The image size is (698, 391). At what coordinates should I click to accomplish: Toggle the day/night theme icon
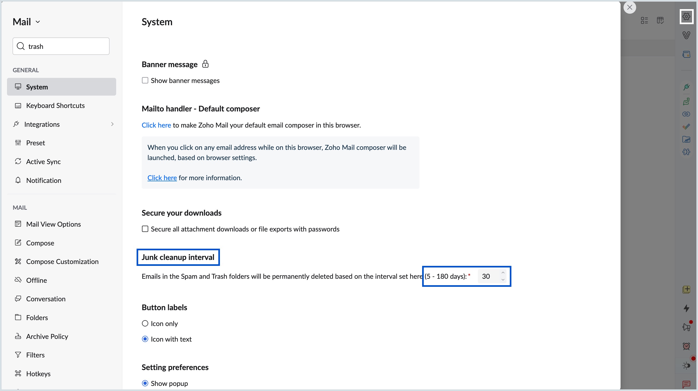tap(686, 365)
